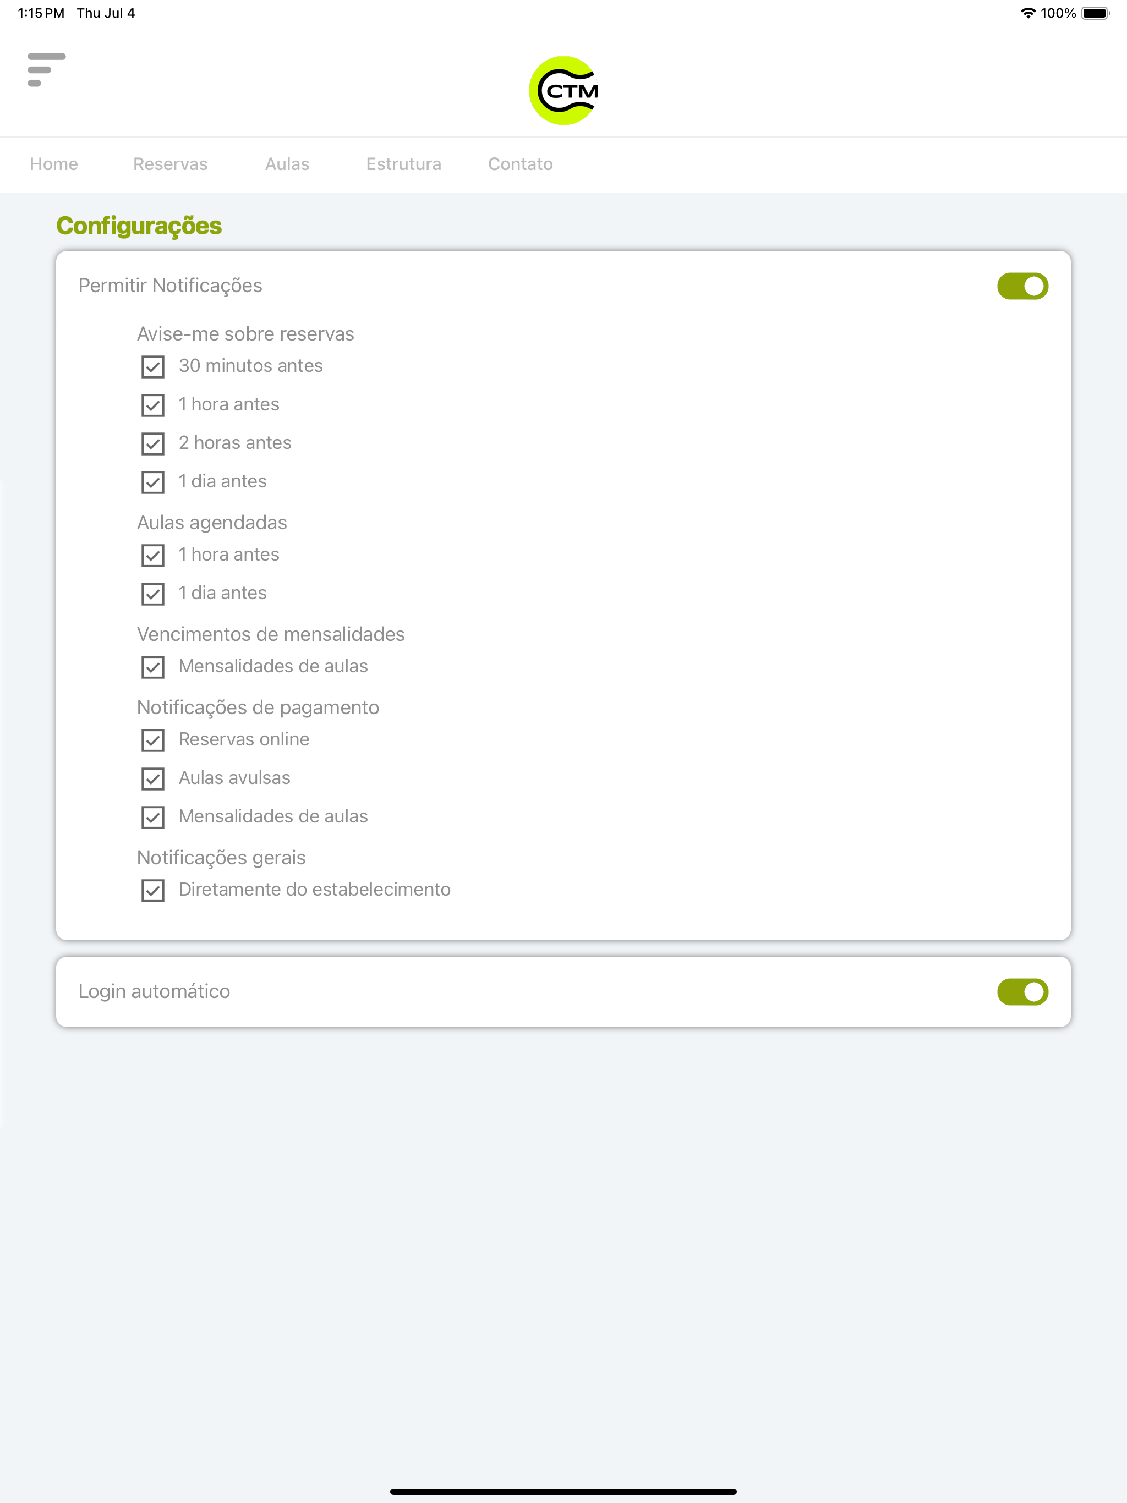Open the Estrutura tab

pos(404,164)
